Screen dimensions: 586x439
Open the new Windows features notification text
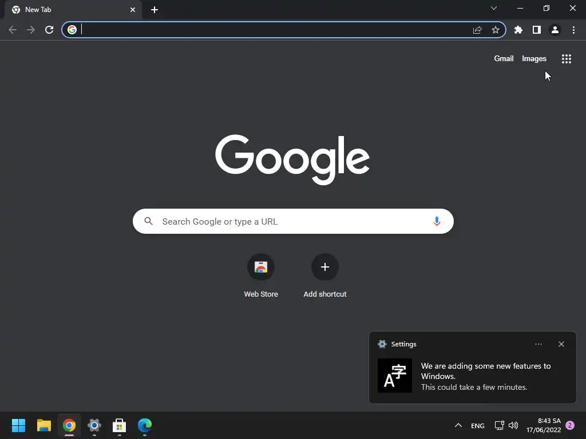click(486, 376)
